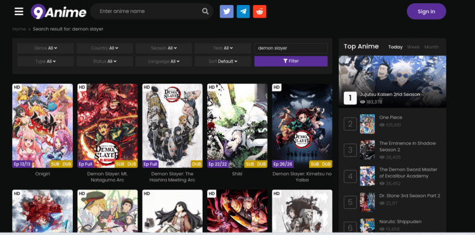Screen dimensions: 475x235
Task: Open the Season filter dropdown
Action: [x=163, y=48]
